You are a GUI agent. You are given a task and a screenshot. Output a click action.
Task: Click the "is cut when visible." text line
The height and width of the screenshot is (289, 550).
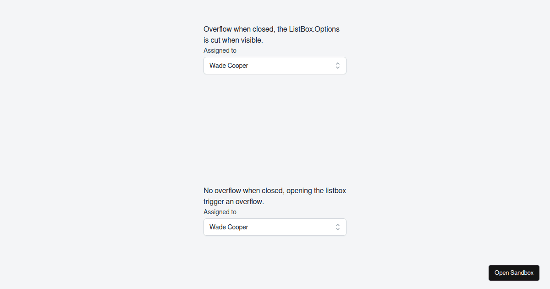click(233, 40)
